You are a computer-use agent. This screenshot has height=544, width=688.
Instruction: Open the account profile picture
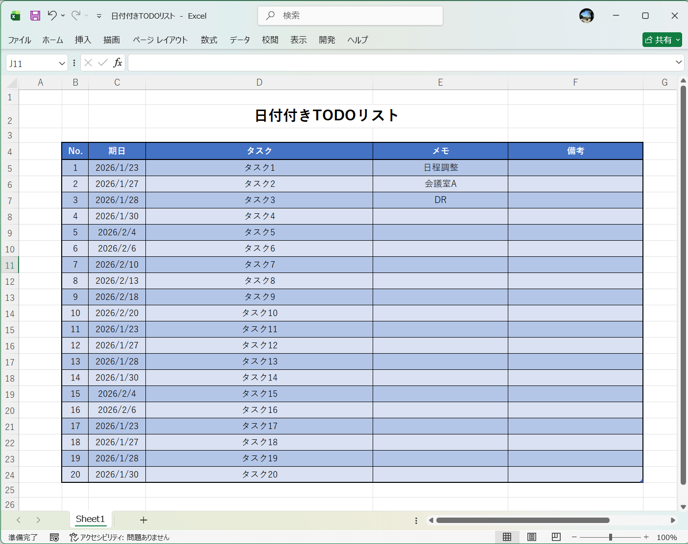click(586, 15)
